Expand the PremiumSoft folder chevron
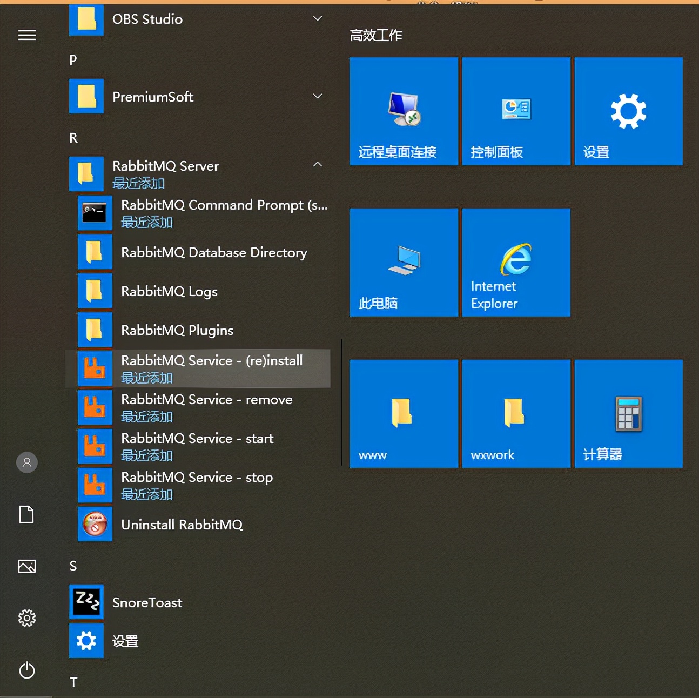This screenshot has height=698, width=699. 318,96
